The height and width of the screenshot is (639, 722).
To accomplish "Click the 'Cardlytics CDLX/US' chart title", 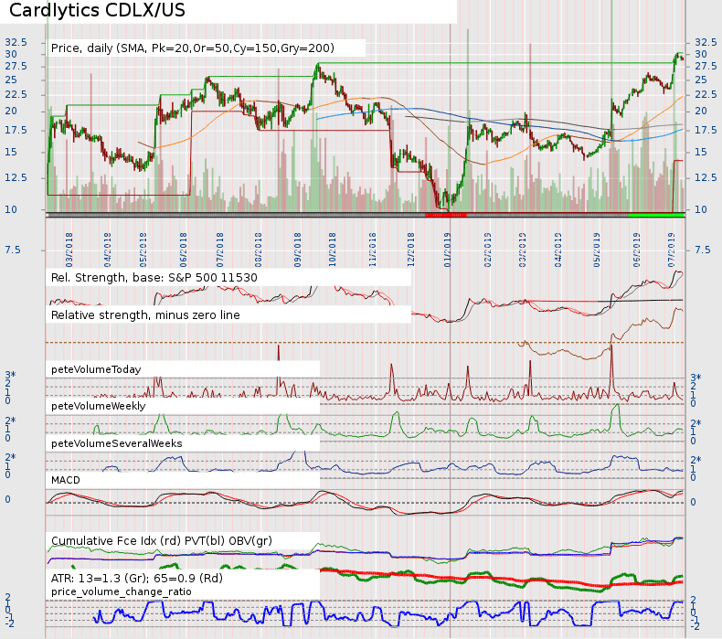I will click(97, 10).
